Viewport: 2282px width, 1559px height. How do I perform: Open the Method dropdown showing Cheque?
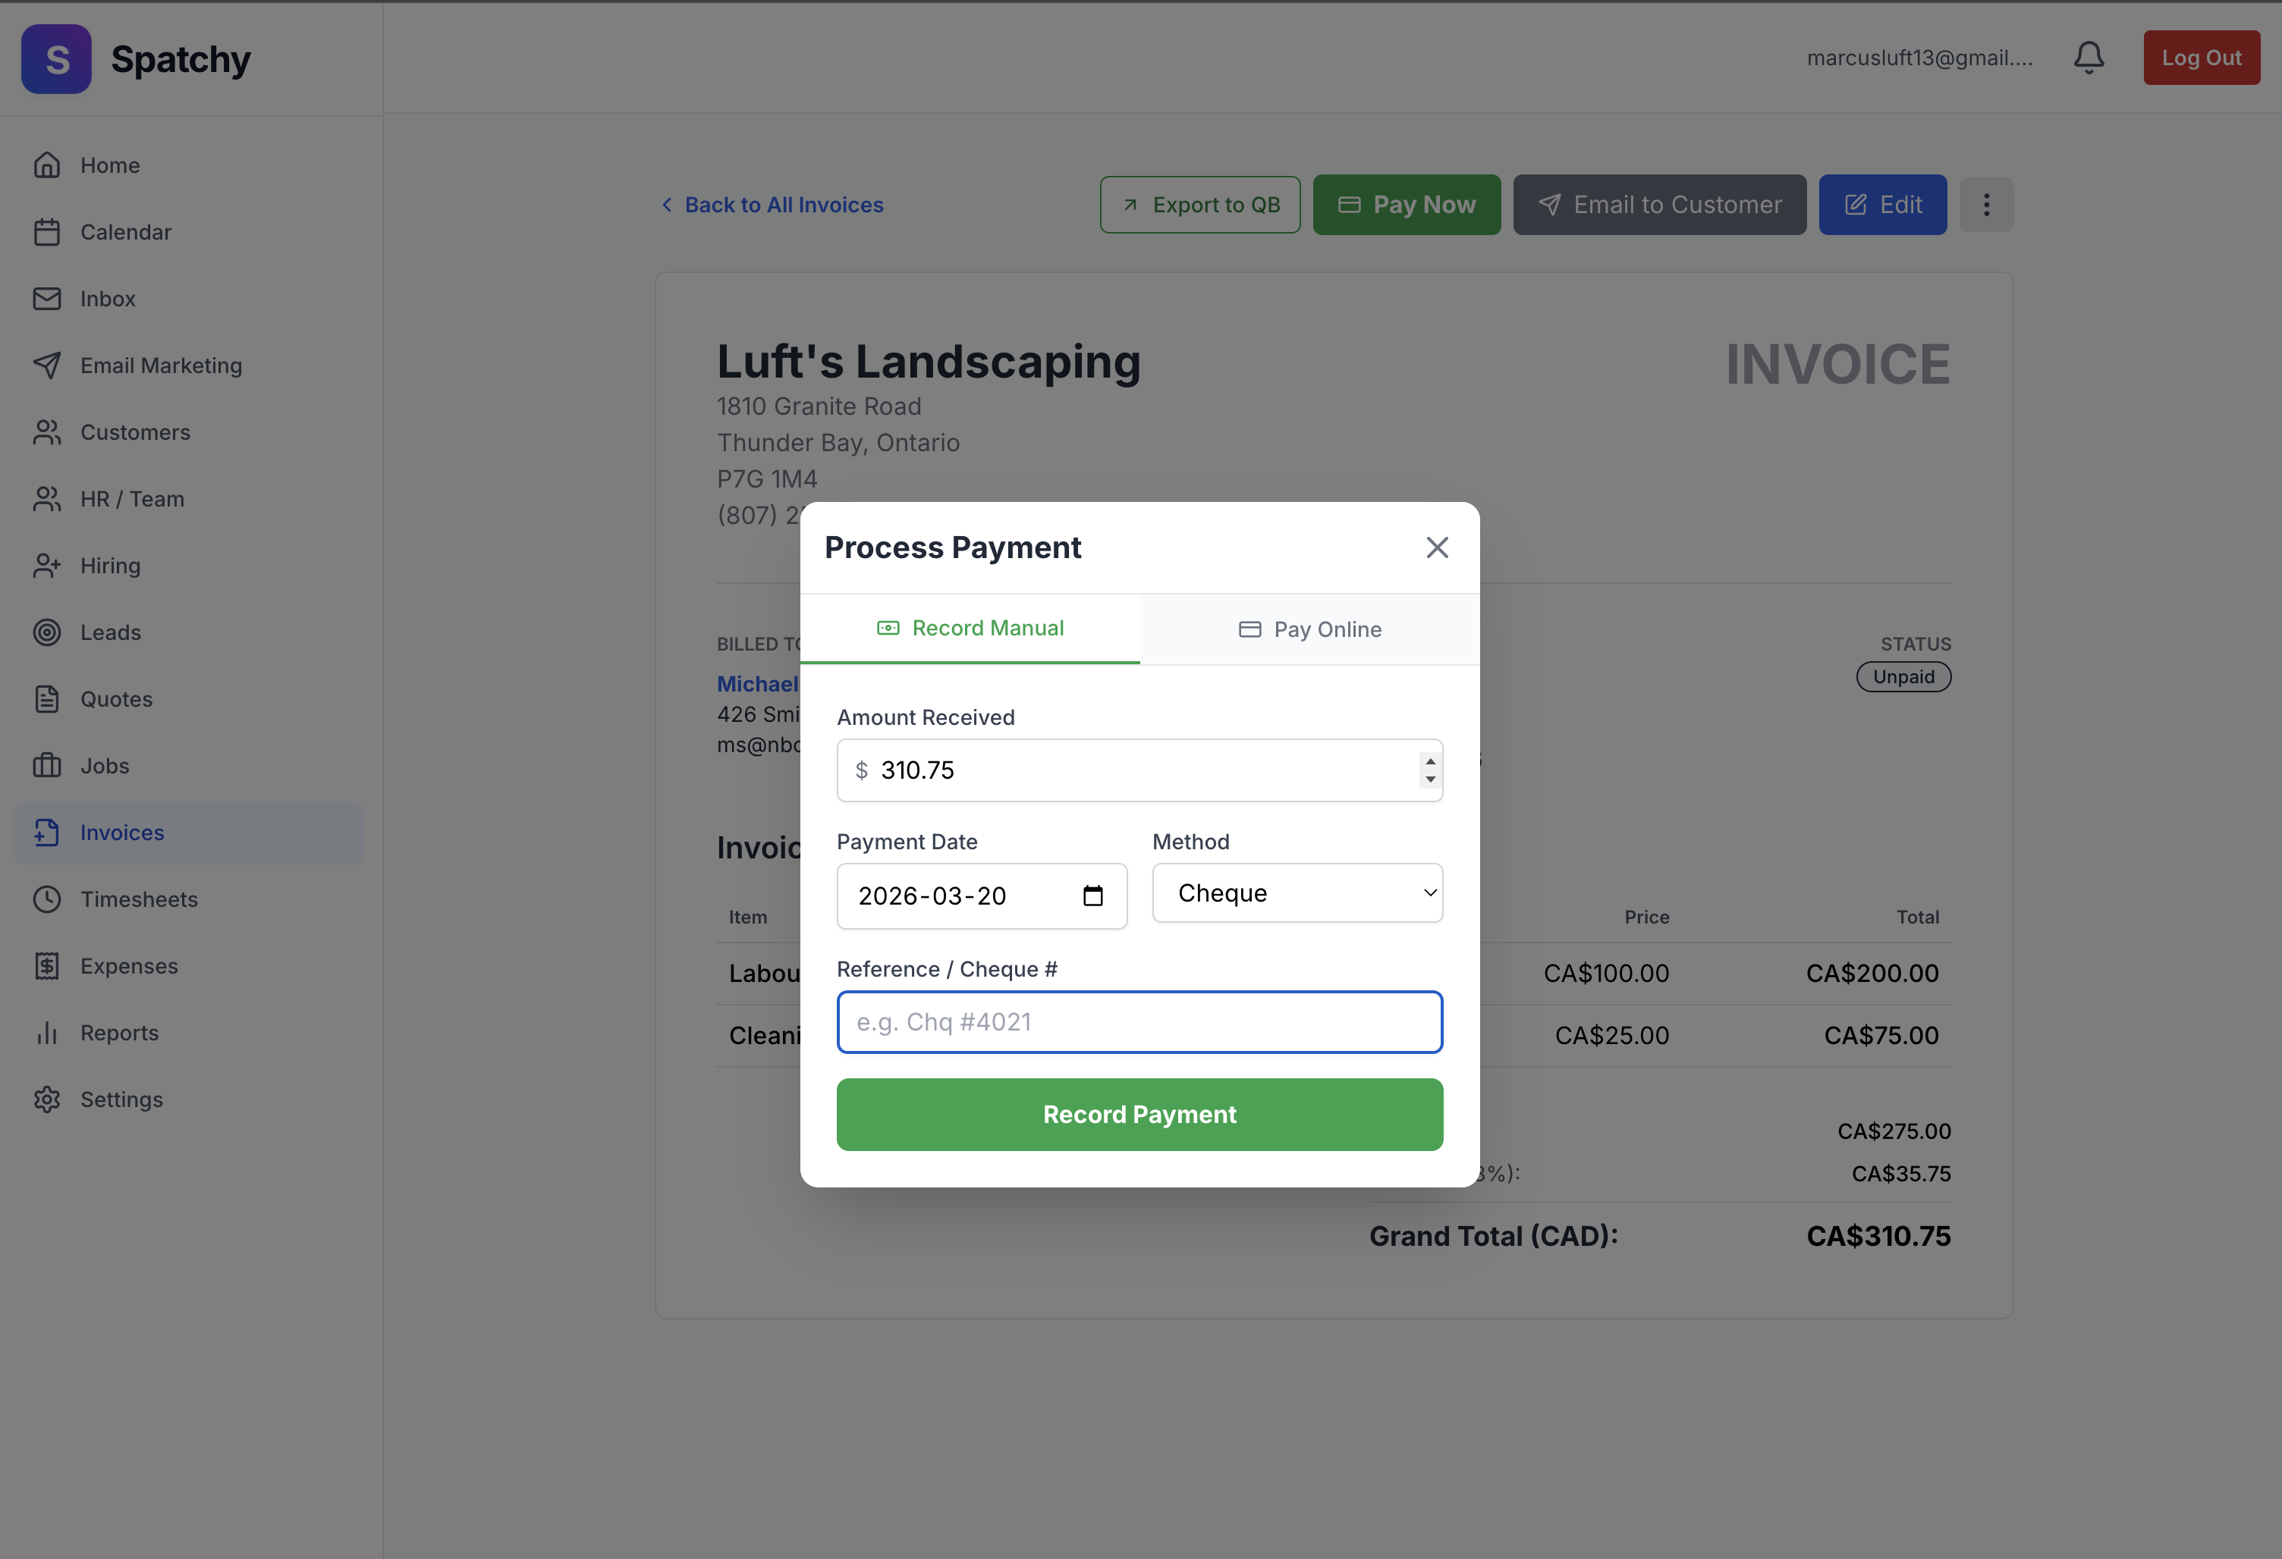pos(1297,892)
